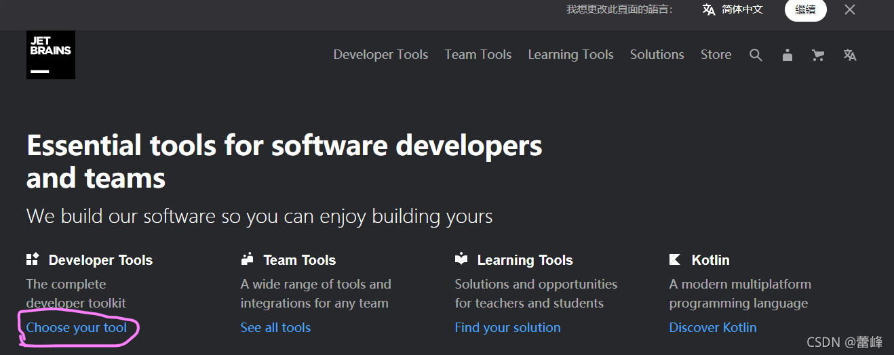This screenshot has width=894, height=355.
Task: Click the Learning Tools section icon
Action: (461, 259)
